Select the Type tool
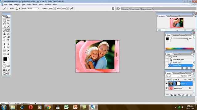197x110 pixels. point(8,44)
